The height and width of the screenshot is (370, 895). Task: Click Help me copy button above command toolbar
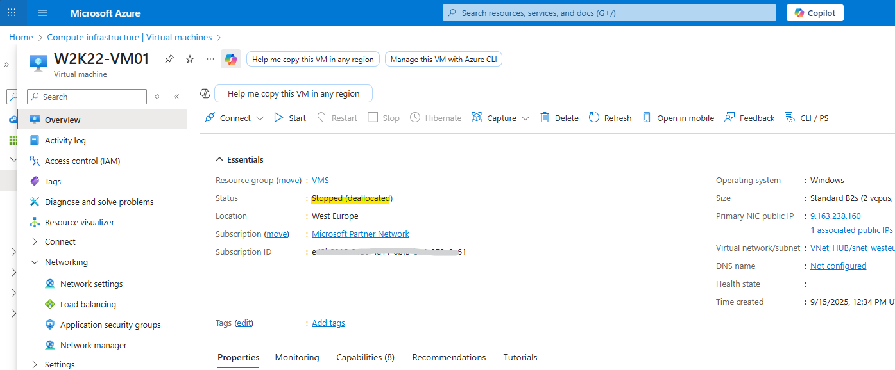click(293, 93)
